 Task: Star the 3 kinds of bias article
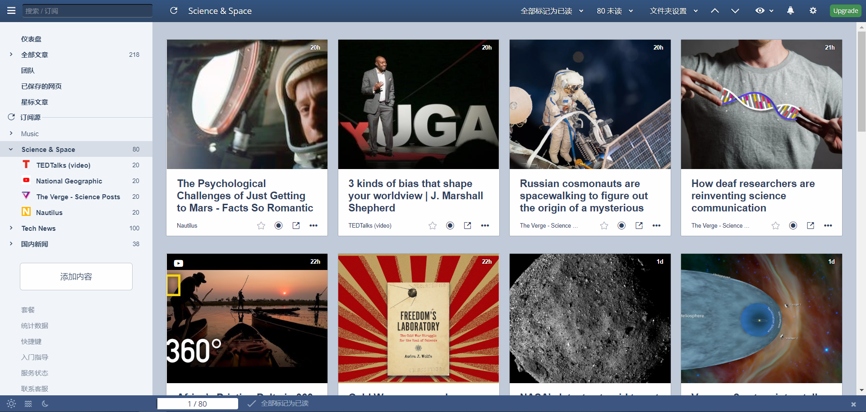[433, 225]
